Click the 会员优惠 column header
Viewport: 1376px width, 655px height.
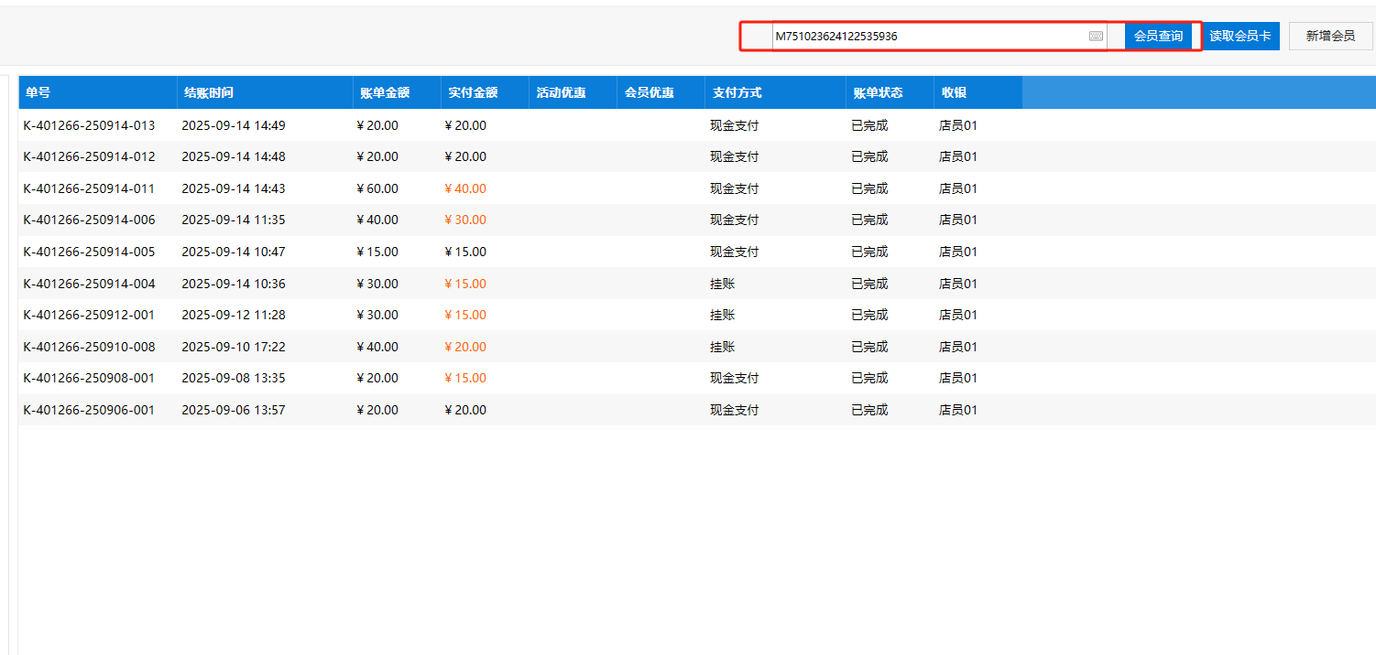pos(649,92)
